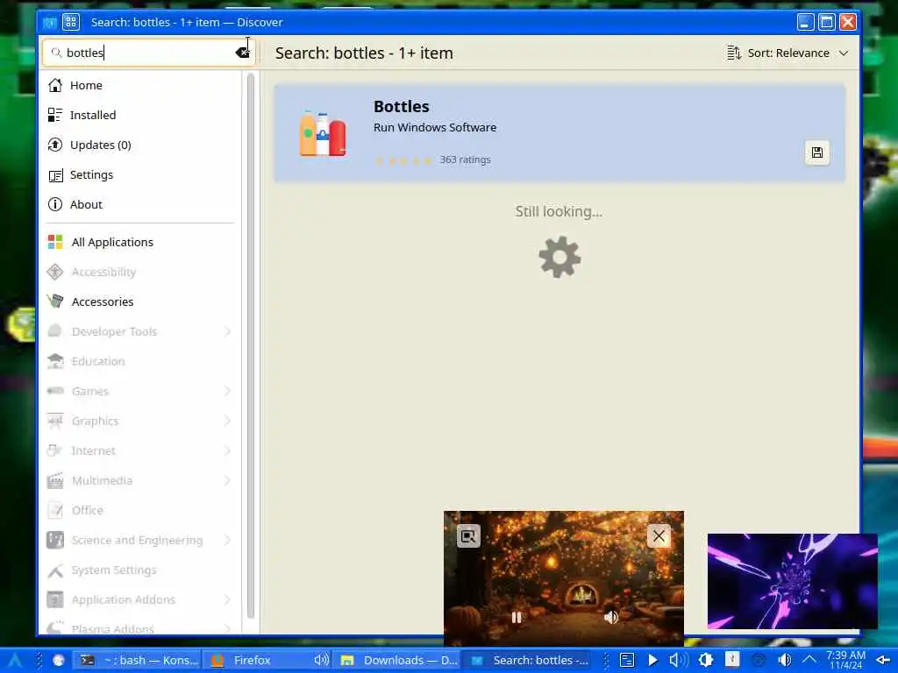Mute the picture-in-picture video sound

[x=611, y=617]
